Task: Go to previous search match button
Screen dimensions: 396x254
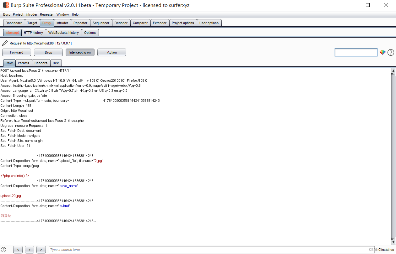Action: pos(18,250)
